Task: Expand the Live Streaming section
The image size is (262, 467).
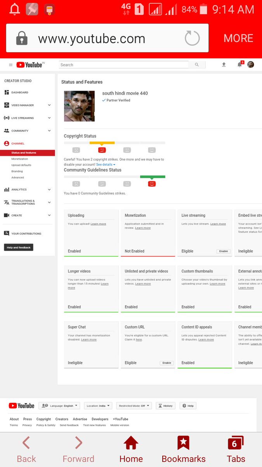Action: [49, 118]
